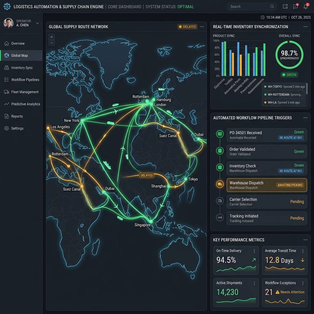Open Reports in the sidebar
Viewport: 314px width, 314px height.
pyautogui.click(x=21, y=116)
